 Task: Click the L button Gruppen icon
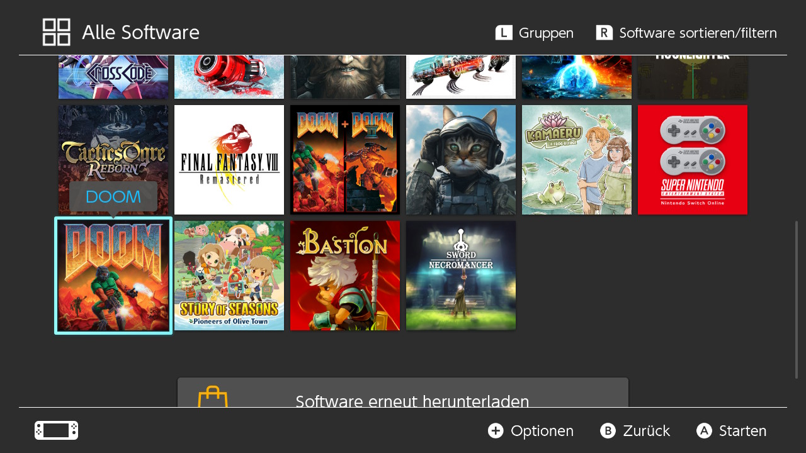504,33
